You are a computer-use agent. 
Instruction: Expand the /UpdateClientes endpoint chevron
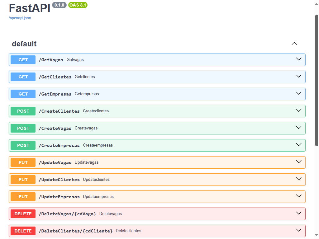point(298,179)
